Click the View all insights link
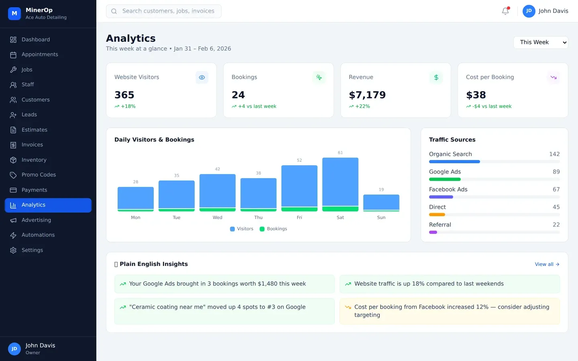This screenshot has height=361, width=578. (547, 264)
